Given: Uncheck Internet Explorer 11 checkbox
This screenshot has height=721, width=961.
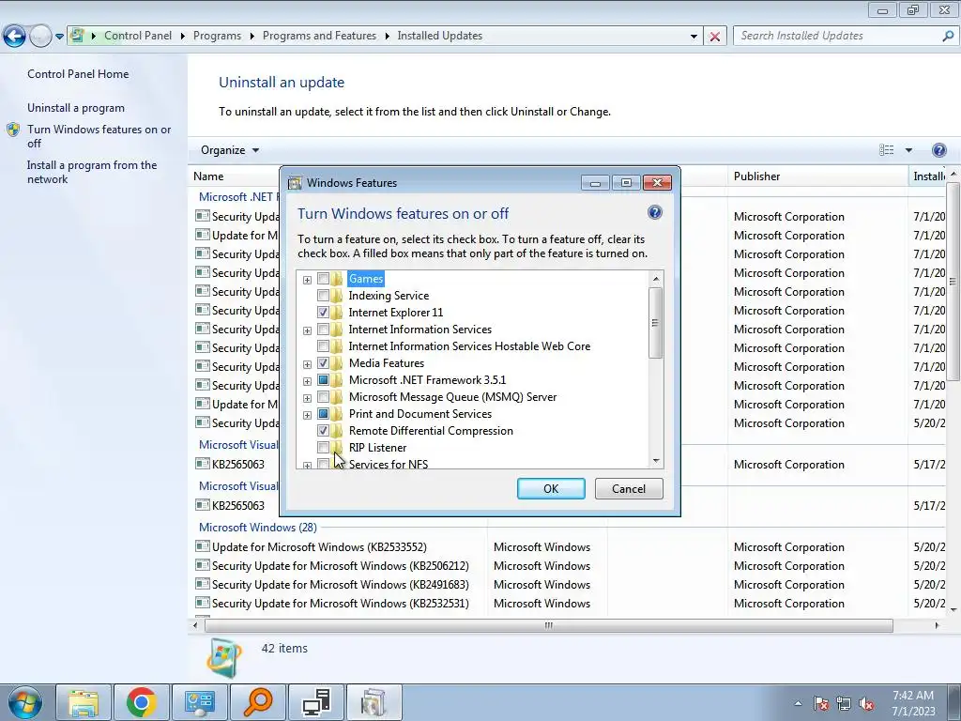Looking at the screenshot, I should [x=323, y=313].
